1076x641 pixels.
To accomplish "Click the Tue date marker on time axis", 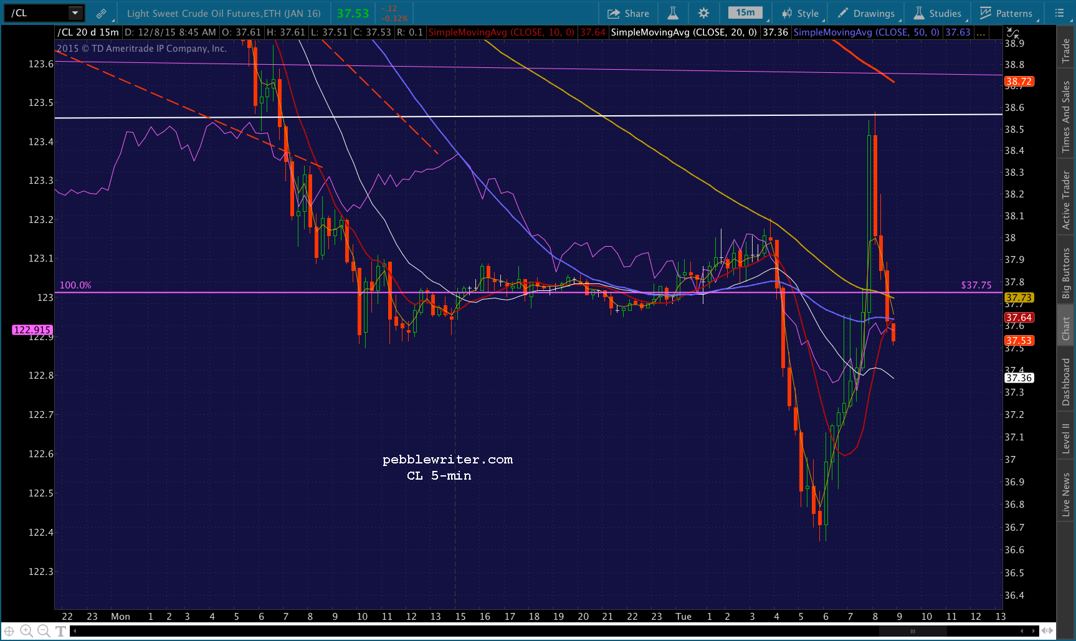I will pos(683,617).
